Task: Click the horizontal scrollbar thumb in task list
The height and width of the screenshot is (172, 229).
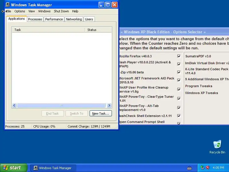Action: pos(61,105)
